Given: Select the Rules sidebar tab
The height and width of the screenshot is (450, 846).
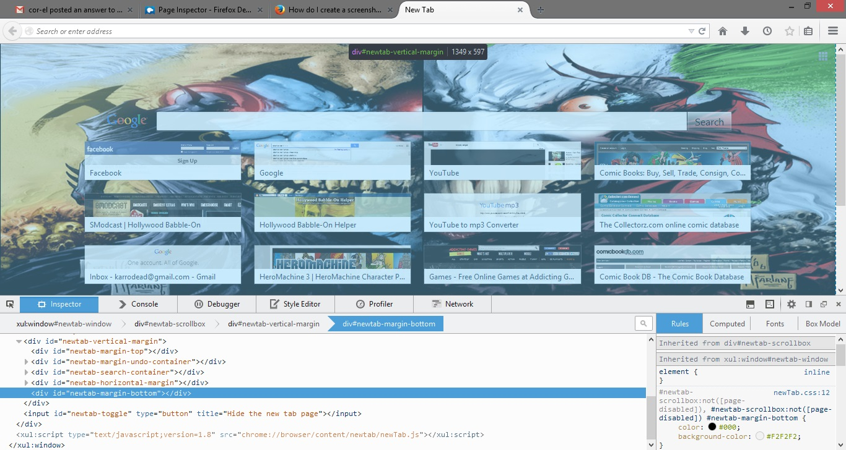Looking at the screenshot, I should click(680, 323).
